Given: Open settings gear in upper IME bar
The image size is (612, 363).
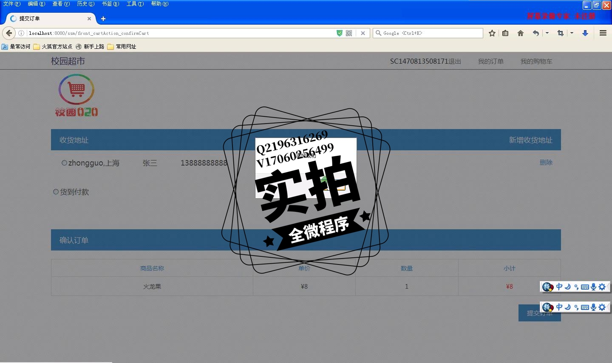Looking at the screenshot, I should coord(602,287).
